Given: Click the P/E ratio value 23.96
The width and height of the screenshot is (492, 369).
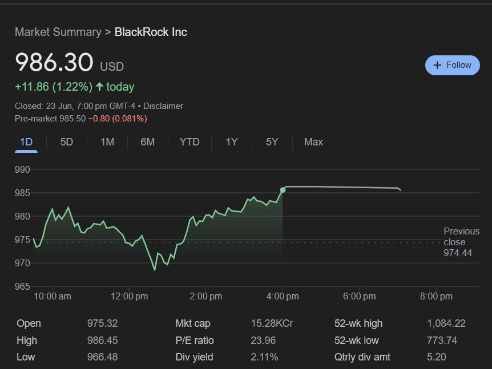Looking at the screenshot, I should point(263,340).
